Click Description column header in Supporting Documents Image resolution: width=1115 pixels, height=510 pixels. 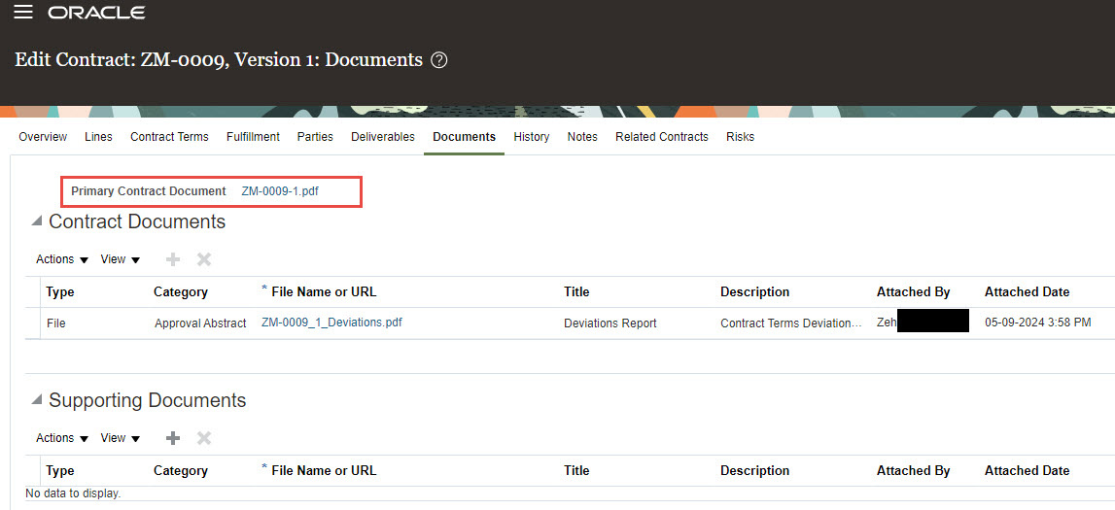[754, 470]
